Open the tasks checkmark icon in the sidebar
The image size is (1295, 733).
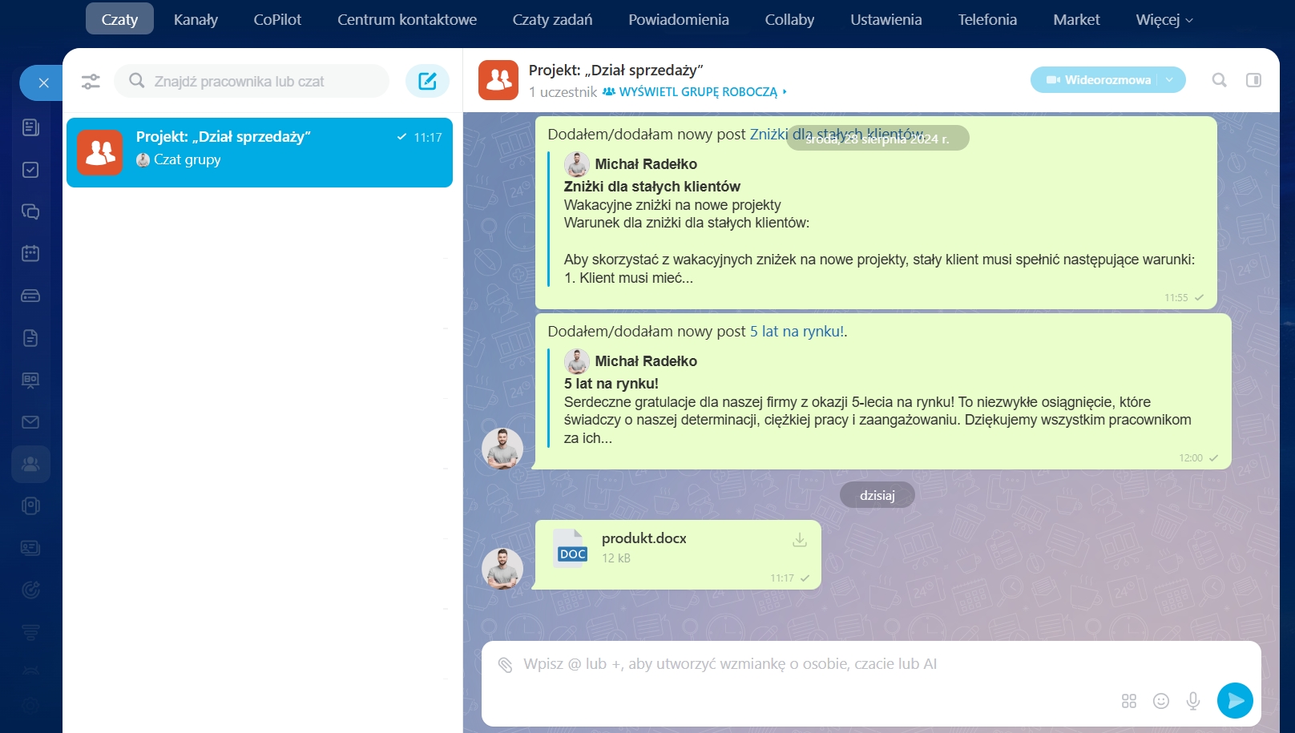tap(30, 170)
